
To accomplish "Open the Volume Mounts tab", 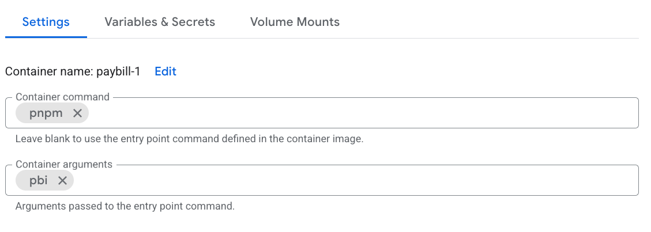I will 295,22.
